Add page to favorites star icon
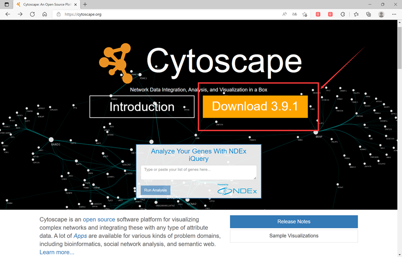The height and width of the screenshot is (257, 402). [x=304, y=14]
